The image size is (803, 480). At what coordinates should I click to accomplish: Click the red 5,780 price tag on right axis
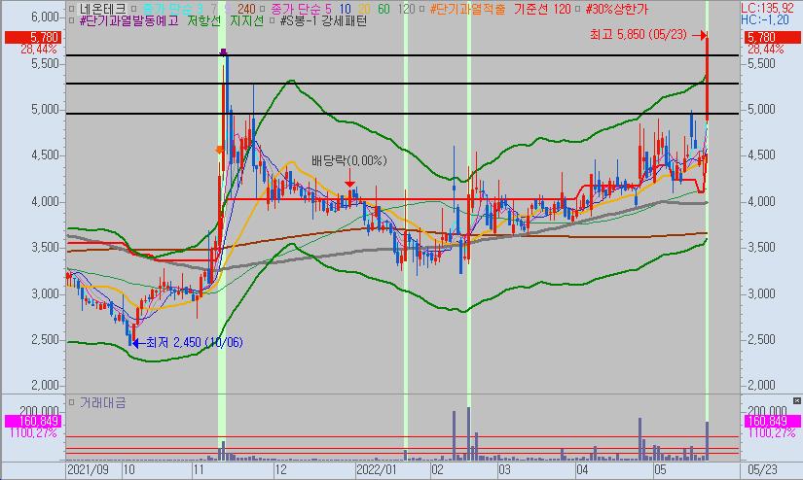click(x=771, y=37)
